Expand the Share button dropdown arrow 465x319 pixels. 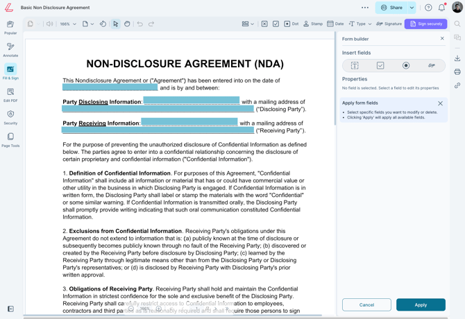click(x=412, y=8)
